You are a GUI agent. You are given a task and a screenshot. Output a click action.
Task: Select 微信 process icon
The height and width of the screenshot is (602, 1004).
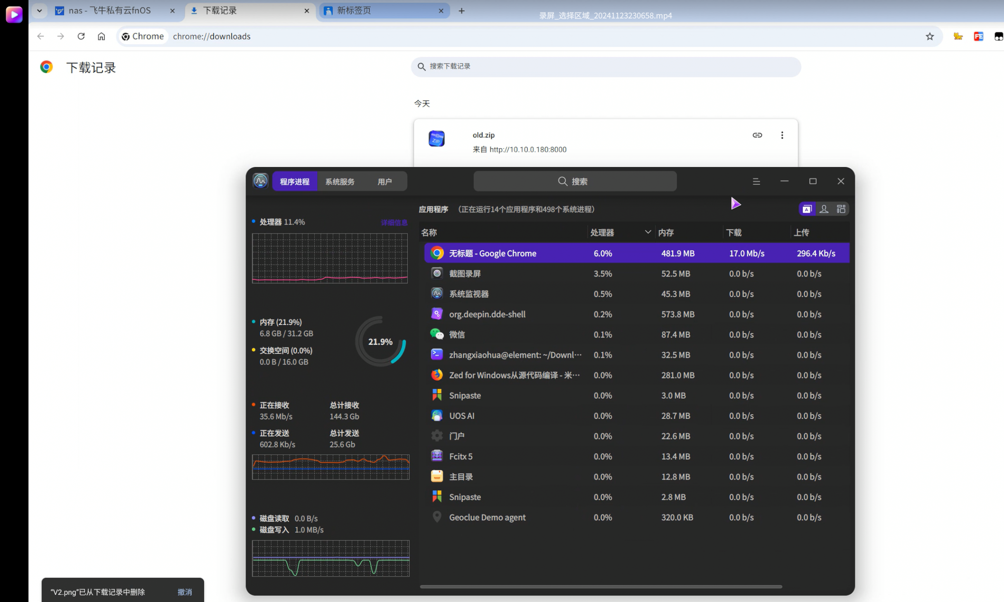pos(437,334)
